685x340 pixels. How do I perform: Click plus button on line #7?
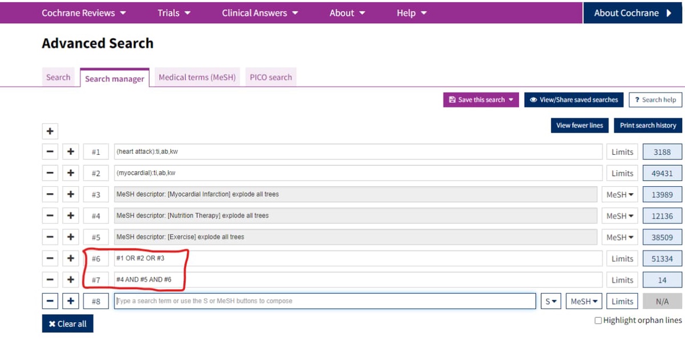[70, 280]
